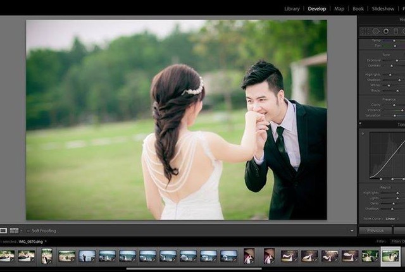Open the IMG_0870.dng filename dropdown
Screen dimensions: 405x272
pos(46,241)
